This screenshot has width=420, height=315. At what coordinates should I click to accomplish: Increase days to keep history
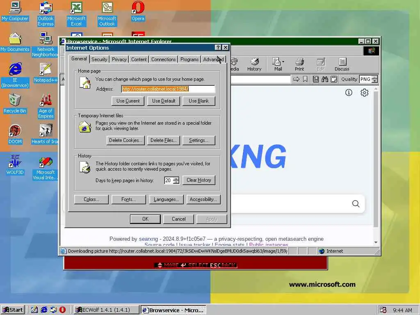[176, 178]
